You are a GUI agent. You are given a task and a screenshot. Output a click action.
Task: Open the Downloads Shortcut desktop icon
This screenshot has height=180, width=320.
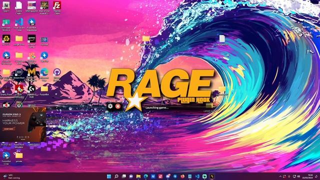6,24
